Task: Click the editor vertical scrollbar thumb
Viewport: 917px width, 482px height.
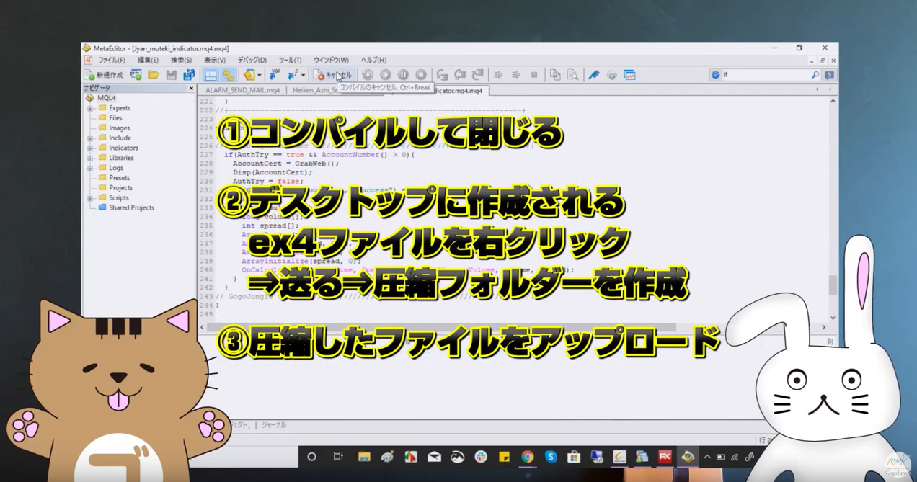Action: coord(833,285)
